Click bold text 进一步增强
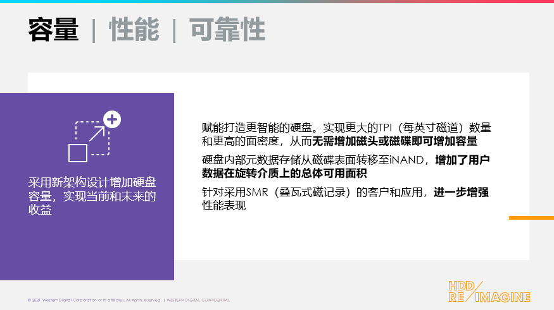 461,193
